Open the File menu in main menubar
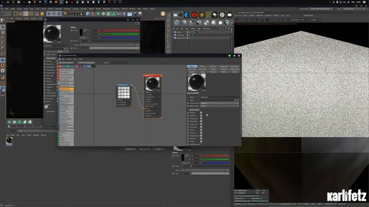This screenshot has width=369, height=207. (2, 9)
